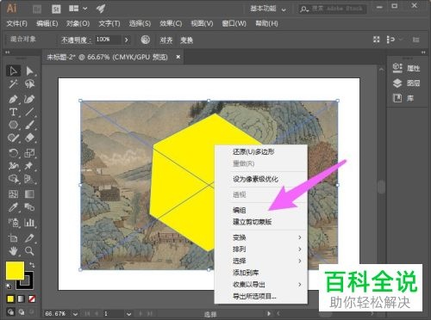The width and height of the screenshot is (431, 320).
Task: Select the Selection tool (black arrow)
Action: click(13, 71)
